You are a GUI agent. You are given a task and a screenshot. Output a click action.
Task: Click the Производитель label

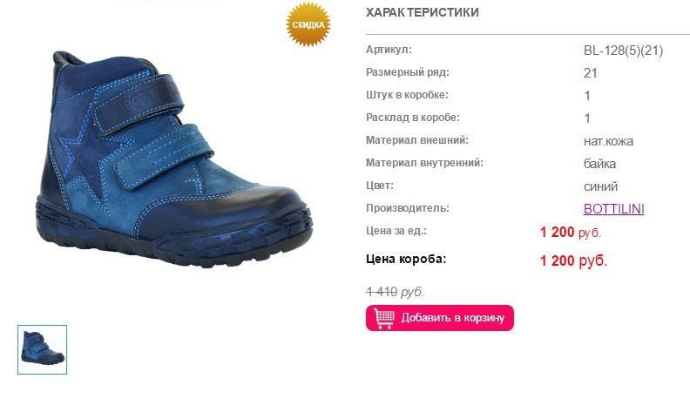tap(408, 208)
